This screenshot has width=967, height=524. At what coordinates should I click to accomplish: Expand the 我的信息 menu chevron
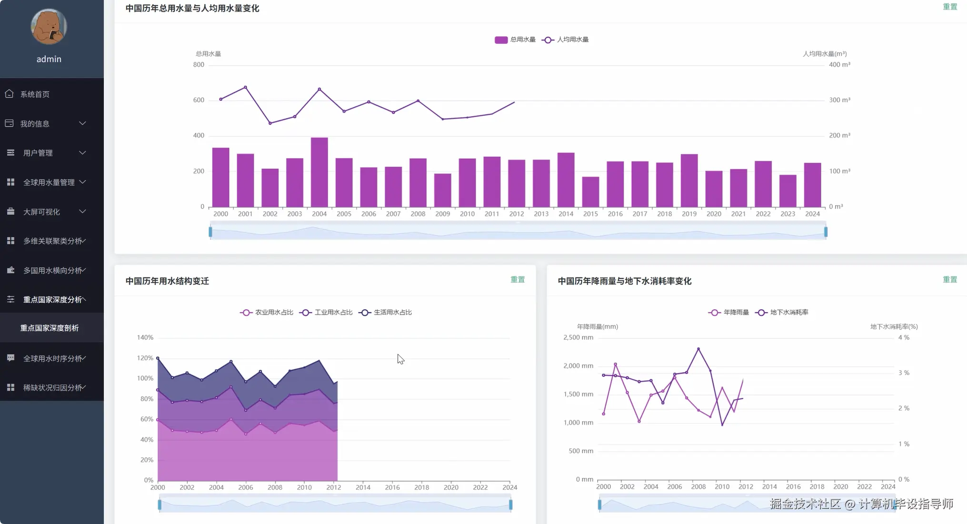(82, 123)
